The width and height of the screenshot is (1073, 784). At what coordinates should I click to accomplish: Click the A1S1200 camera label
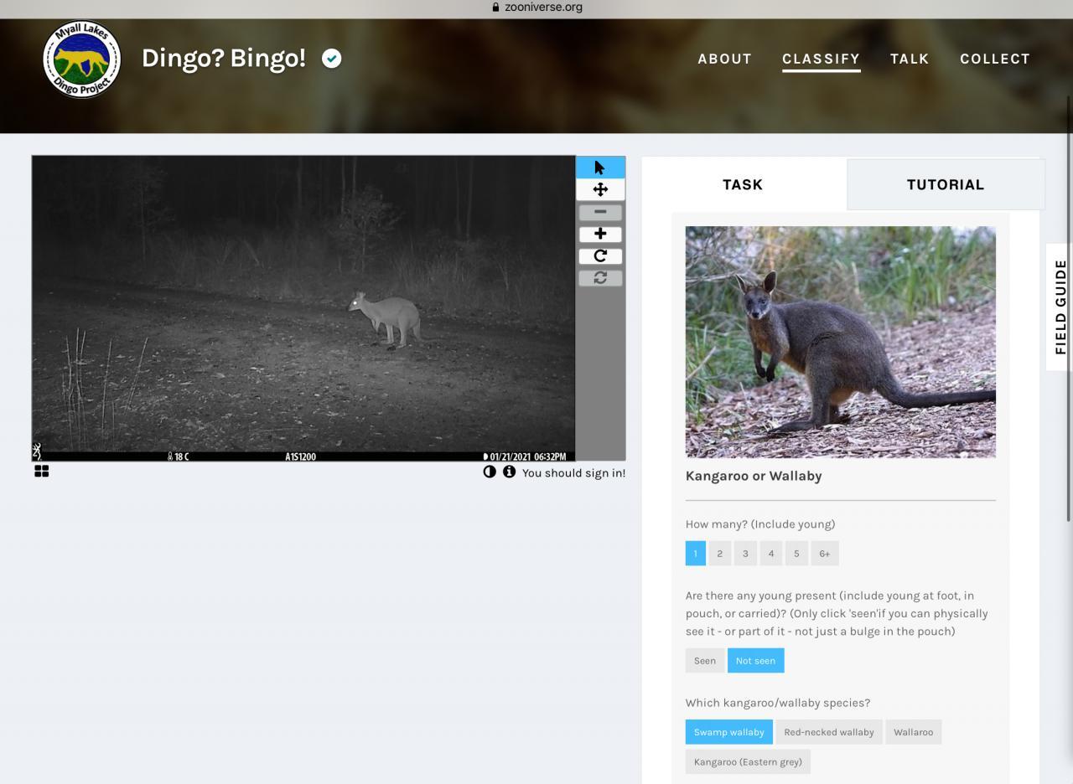pos(301,456)
